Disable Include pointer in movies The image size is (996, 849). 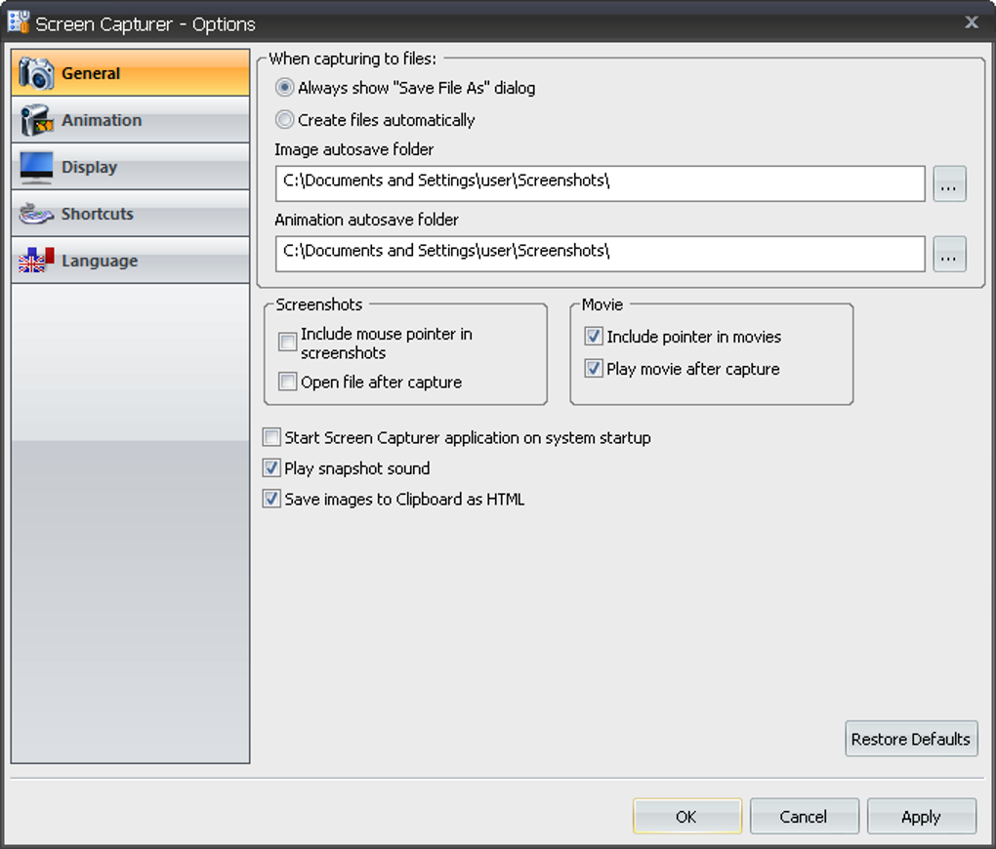click(x=594, y=337)
